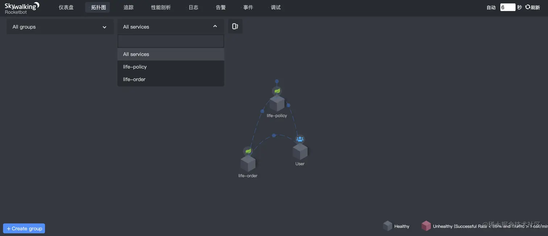This screenshot has width=548, height=236.
Task: Click the Healthy legend cube icon
Action: (388, 226)
